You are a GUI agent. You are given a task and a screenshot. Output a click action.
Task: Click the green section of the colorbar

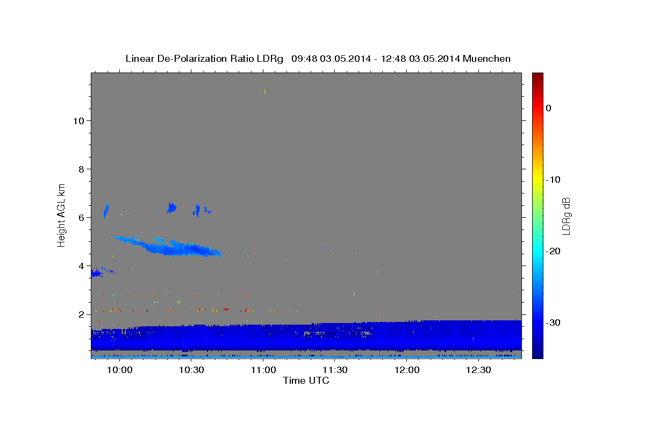(537, 215)
